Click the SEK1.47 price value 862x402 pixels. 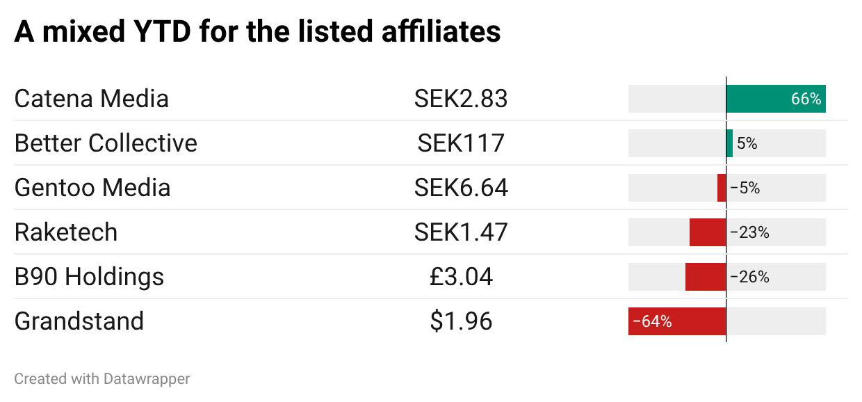pos(461,232)
